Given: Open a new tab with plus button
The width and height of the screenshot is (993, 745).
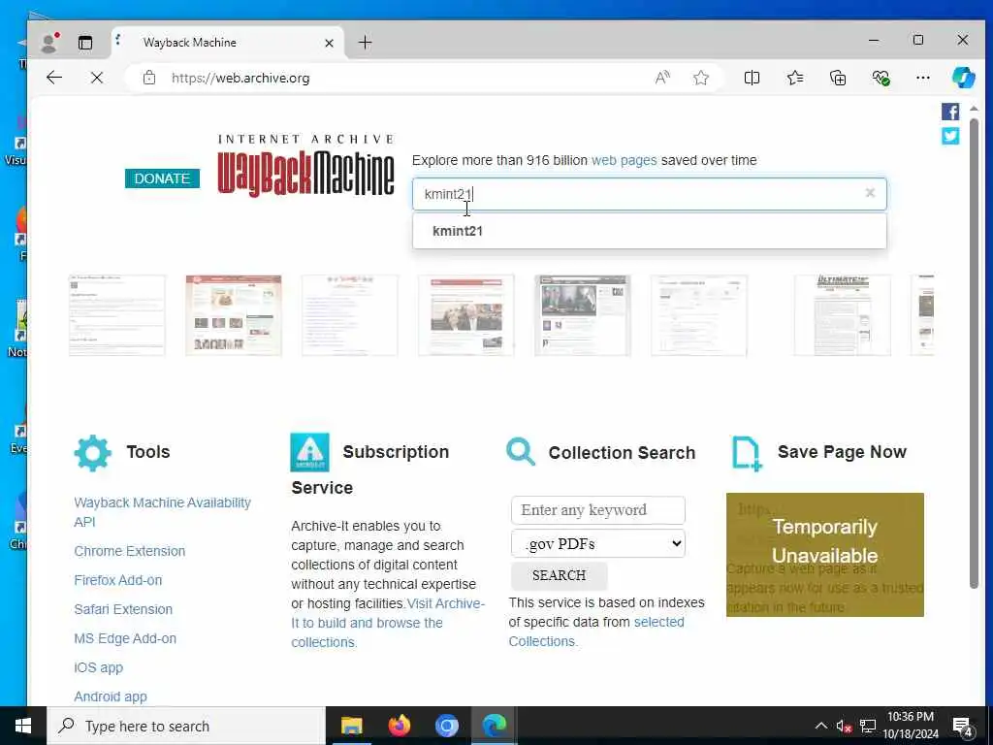Looking at the screenshot, I should pyautogui.click(x=365, y=43).
